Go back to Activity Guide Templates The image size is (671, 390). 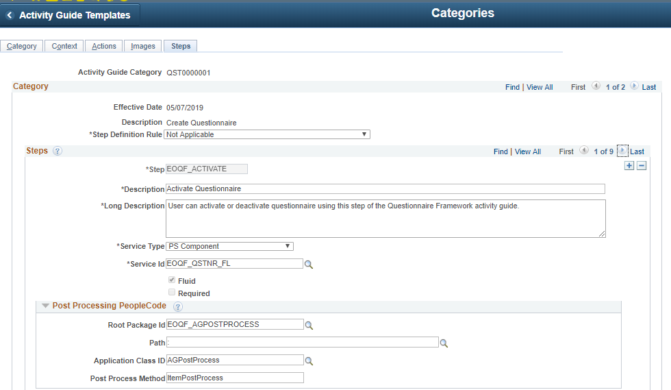[68, 16]
